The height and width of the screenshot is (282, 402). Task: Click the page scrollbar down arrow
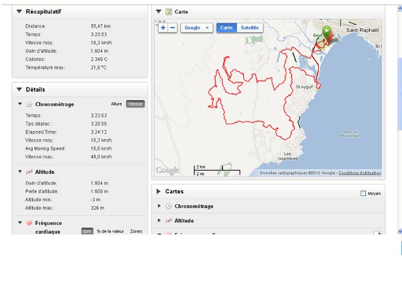click(399, 232)
